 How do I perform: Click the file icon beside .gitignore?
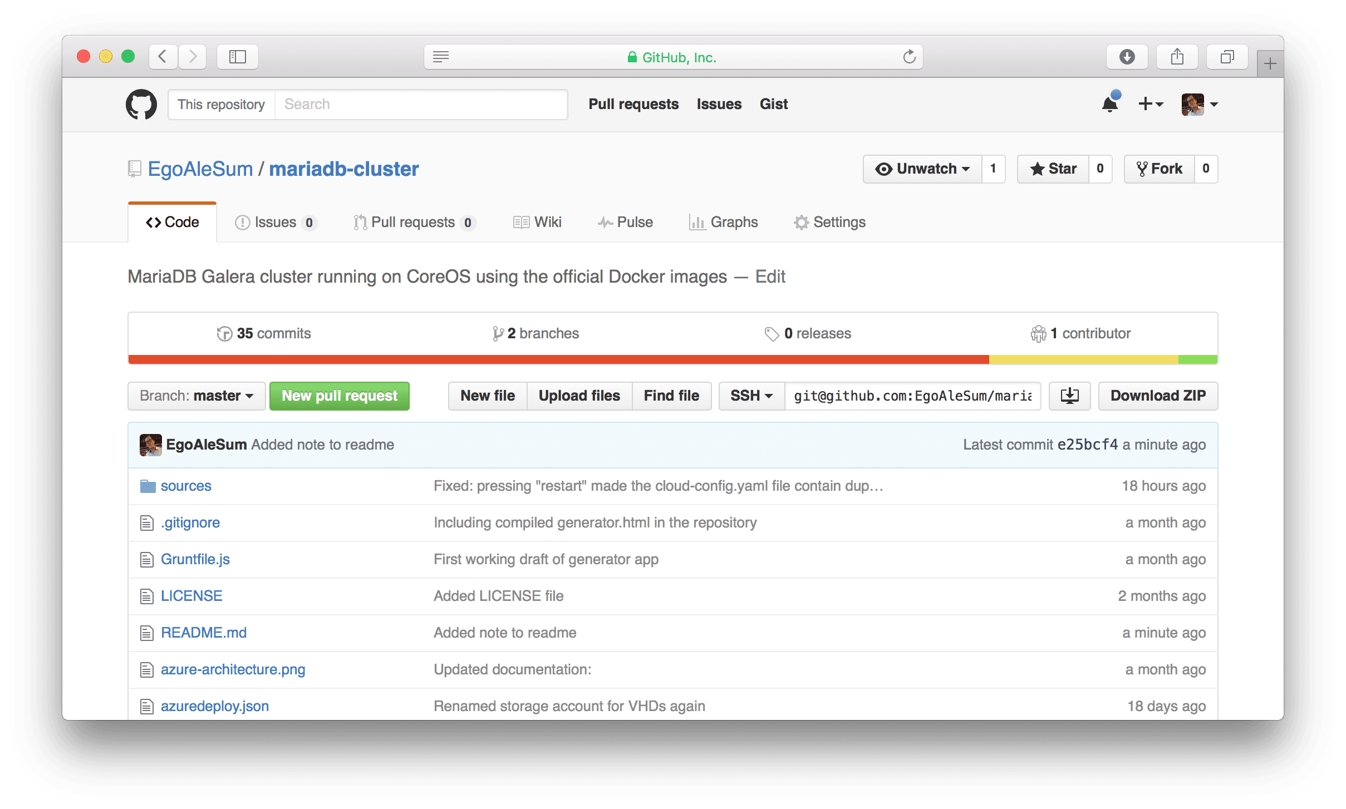(147, 522)
